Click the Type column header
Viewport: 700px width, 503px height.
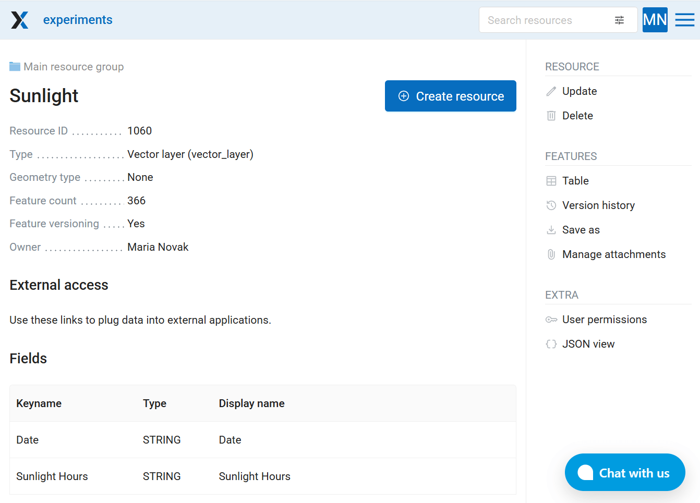(x=155, y=403)
